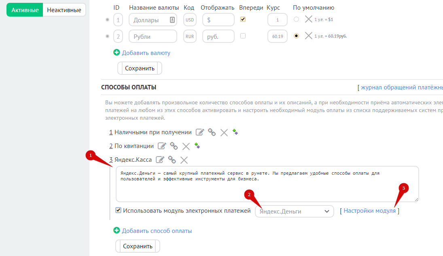Switch to the Неактивные tab
The width and height of the screenshot is (443, 256).
(x=64, y=10)
